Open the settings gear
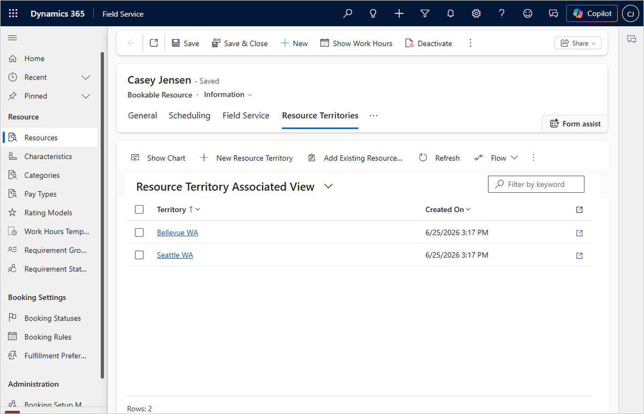Viewport: 644px width, 414px height. [476, 13]
